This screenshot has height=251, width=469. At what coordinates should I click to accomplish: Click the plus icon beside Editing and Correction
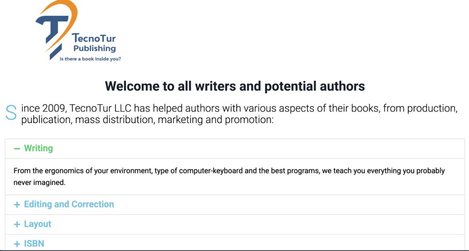click(x=17, y=205)
